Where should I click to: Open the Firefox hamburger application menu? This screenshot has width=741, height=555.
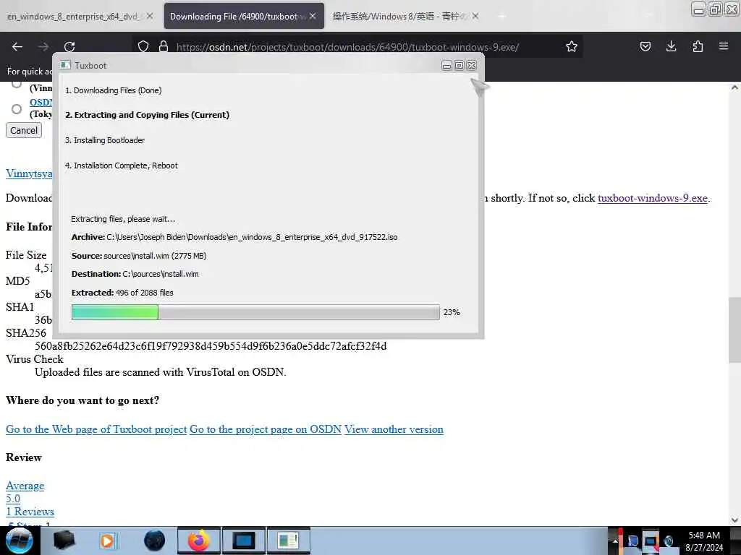pyautogui.click(x=724, y=46)
